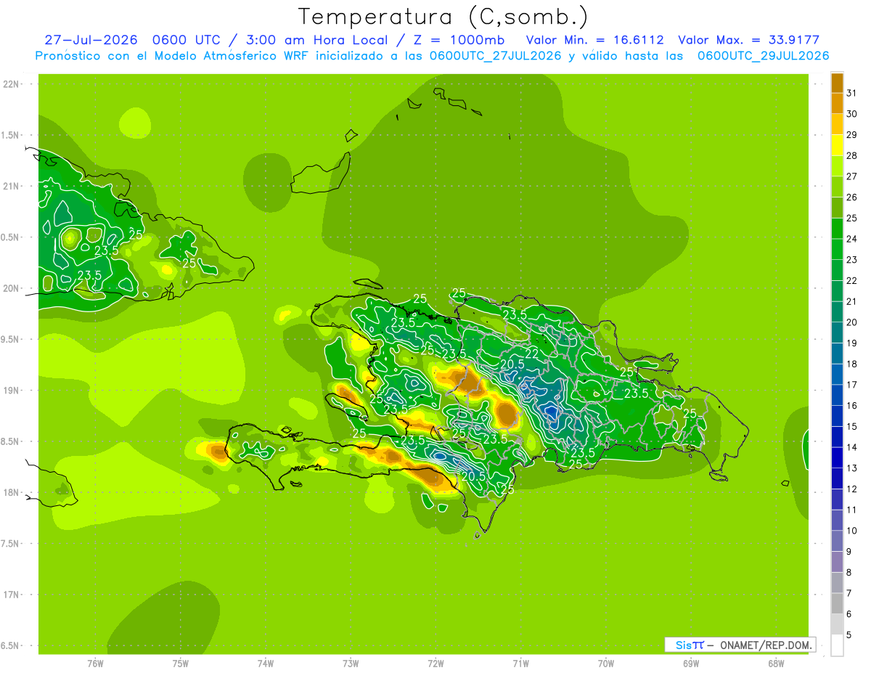Screen dimensions: 871x673
Task: Click the '73W' longitude axis label
Action: coord(351,664)
